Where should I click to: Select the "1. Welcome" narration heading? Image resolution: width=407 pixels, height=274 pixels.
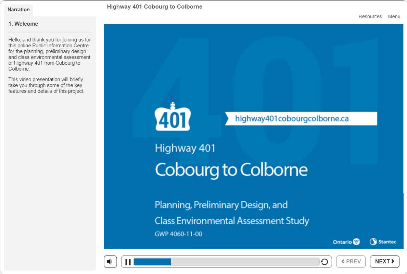point(23,24)
